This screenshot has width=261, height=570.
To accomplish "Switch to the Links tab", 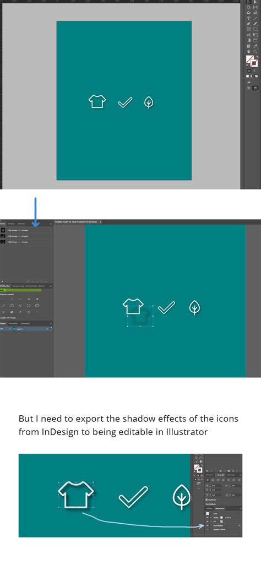I will click(x=3, y=224).
